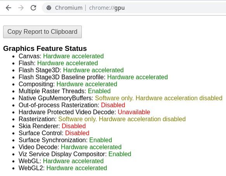Click the chrome://gpu address bar text

(107, 8)
